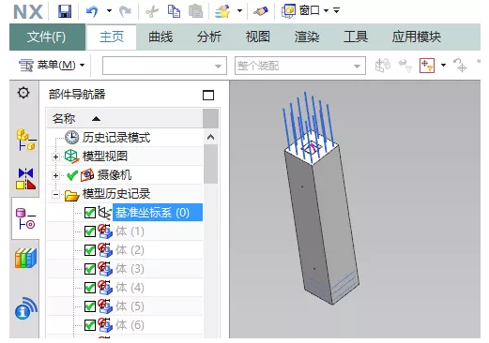489x343 pixels.
Task: Click the Save icon in the quick toolbar
Action: 65,11
